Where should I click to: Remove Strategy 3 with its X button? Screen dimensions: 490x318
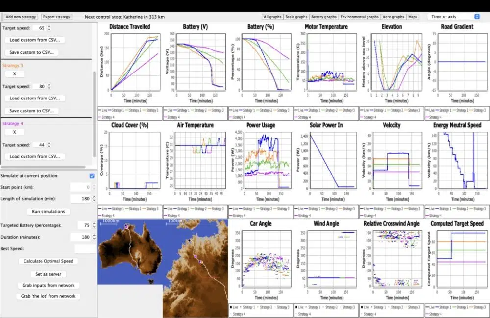click(x=15, y=73)
